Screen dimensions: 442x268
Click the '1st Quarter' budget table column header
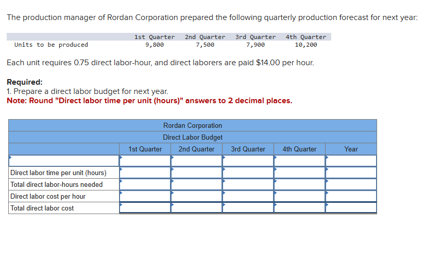145,149
